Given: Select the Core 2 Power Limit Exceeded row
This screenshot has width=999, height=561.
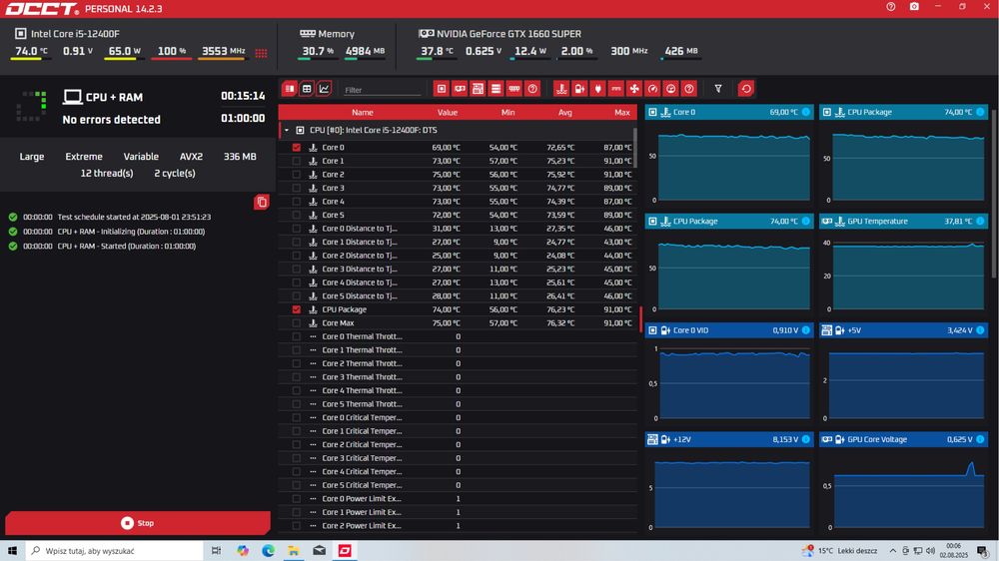Looking at the screenshot, I should [x=458, y=526].
